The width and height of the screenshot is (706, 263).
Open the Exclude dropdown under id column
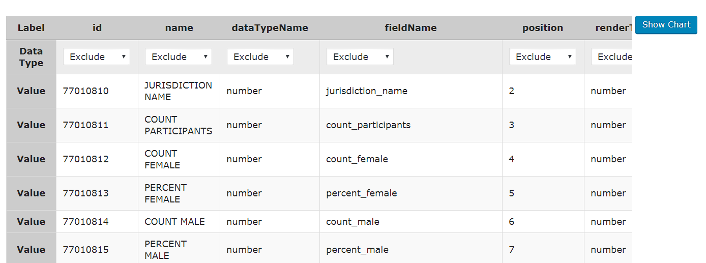(x=97, y=57)
